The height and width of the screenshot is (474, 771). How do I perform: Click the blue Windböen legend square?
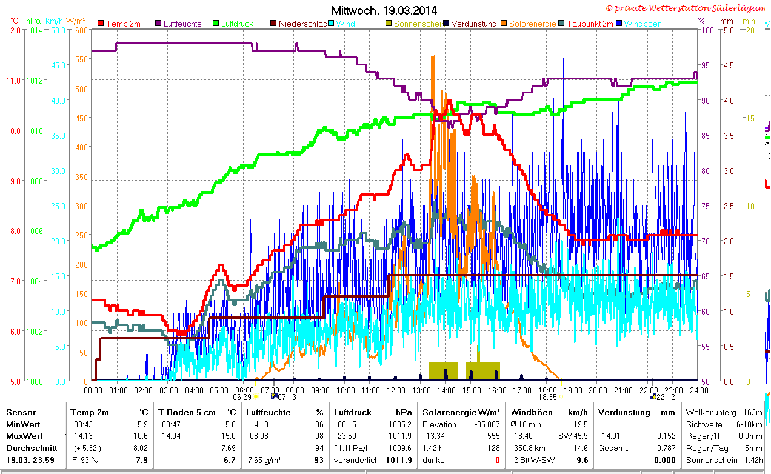click(x=619, y=24)
